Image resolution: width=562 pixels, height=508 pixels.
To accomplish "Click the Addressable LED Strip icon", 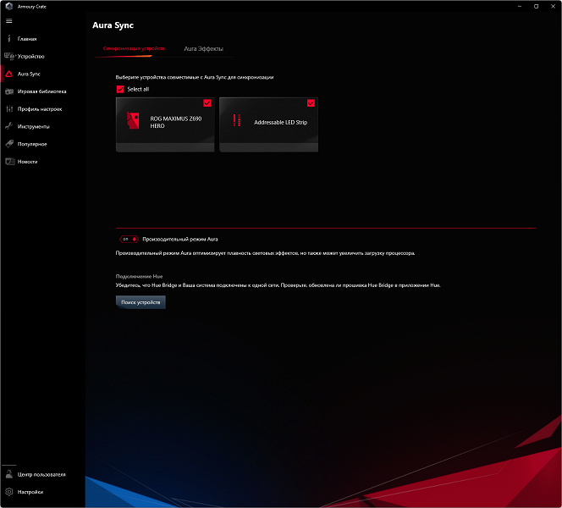I will pos(237,120).
